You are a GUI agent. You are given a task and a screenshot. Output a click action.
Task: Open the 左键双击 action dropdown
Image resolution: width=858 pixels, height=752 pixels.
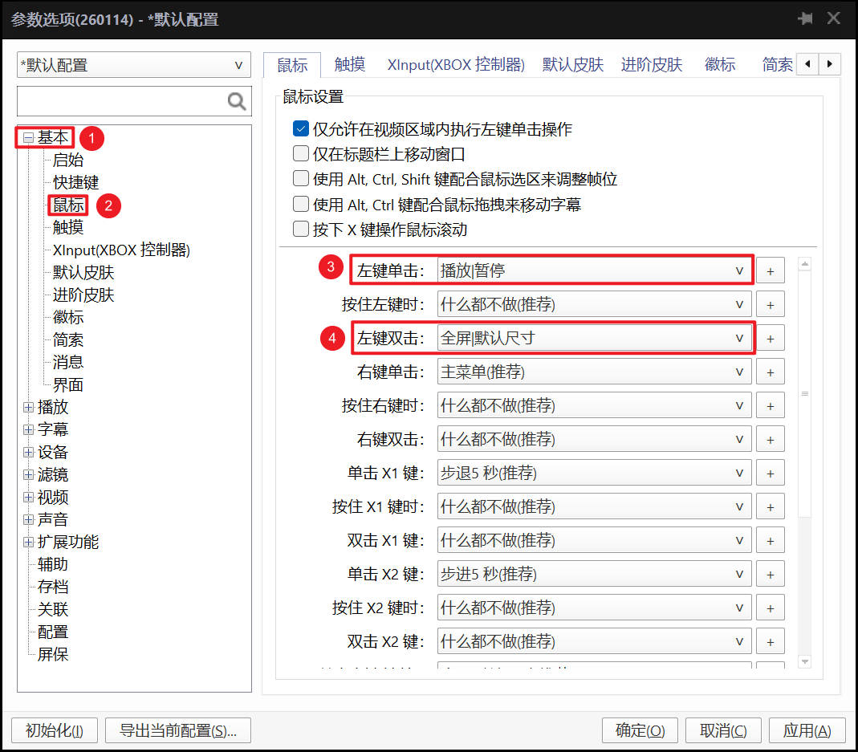[594, 339]
